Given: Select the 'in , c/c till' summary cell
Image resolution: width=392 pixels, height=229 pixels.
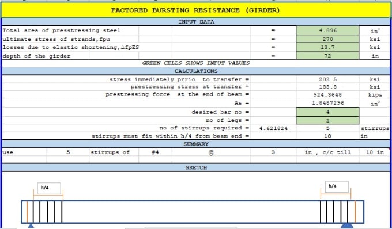Looking at the screenshot, I should tap(327, 152).
